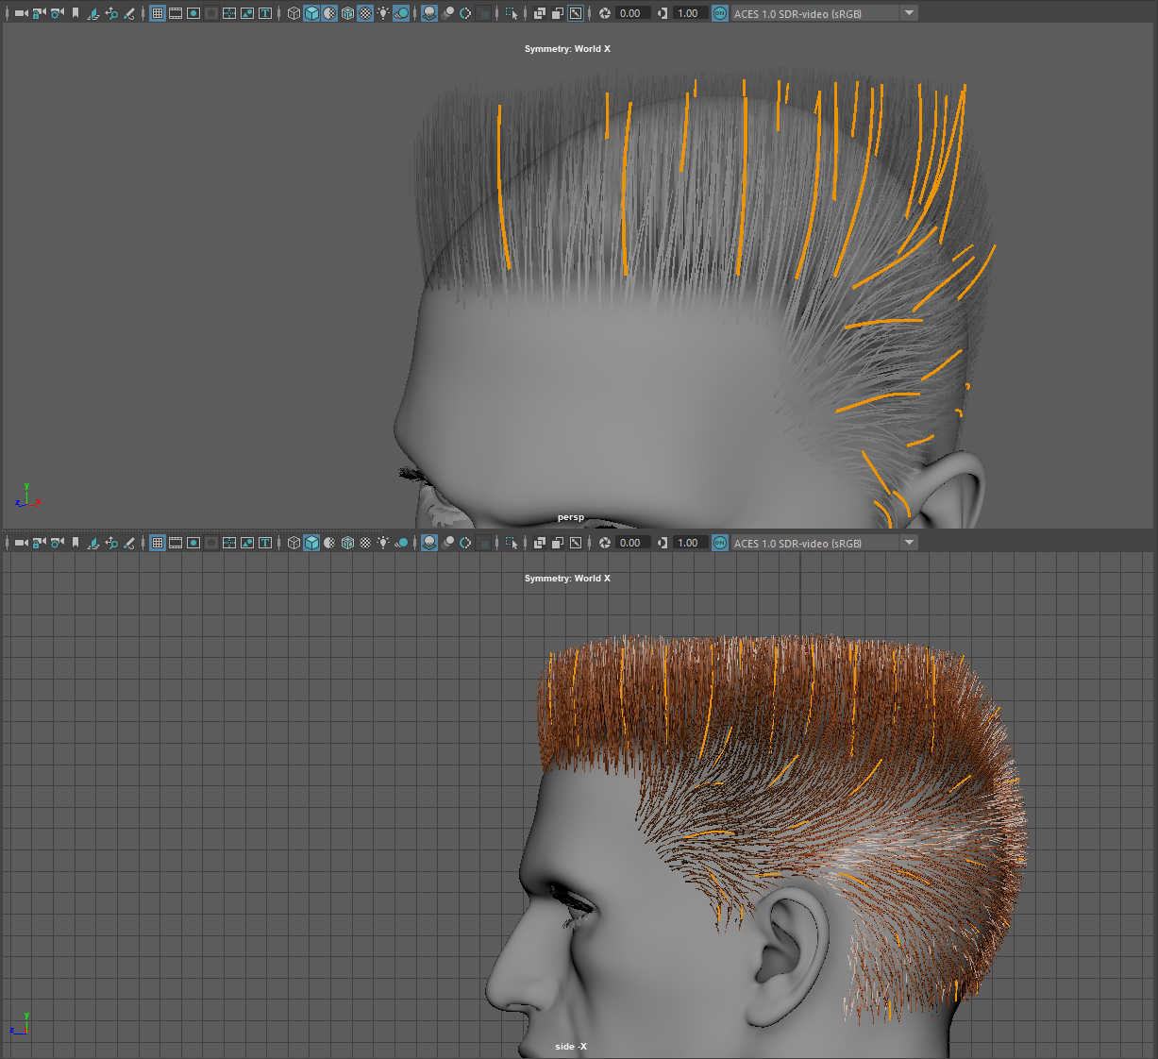
Task: Toggle Textured display in side panel
Action: [365, 543]
